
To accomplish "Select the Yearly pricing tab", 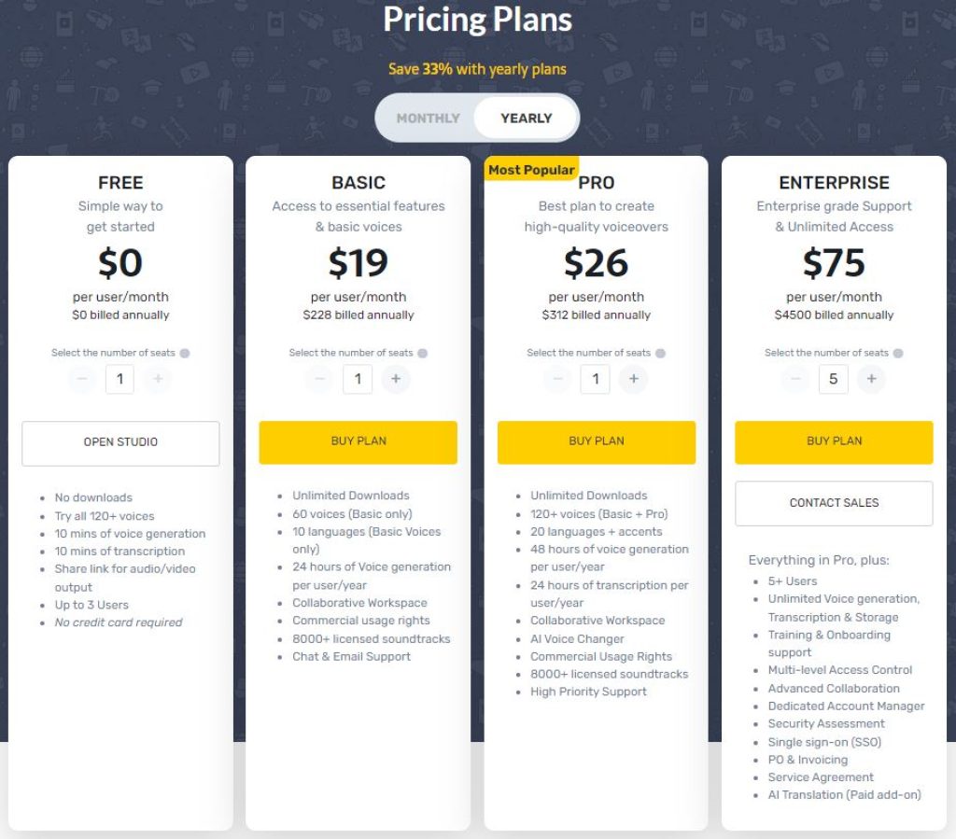I will (x=525, y=119).
